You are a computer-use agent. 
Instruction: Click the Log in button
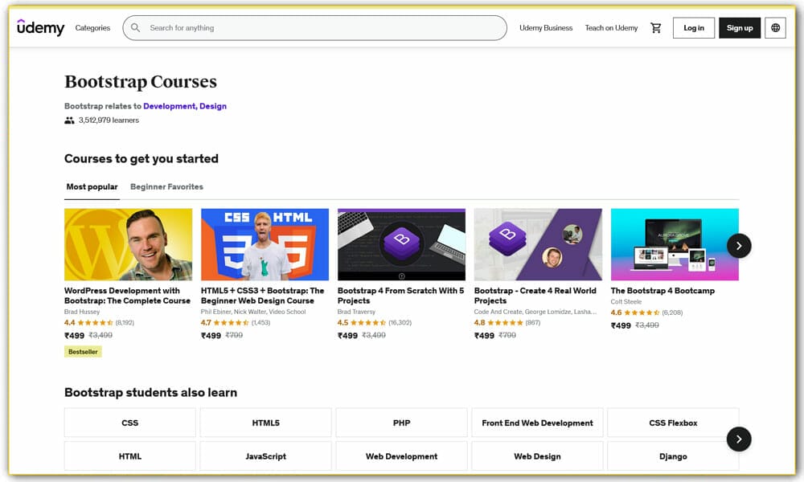coord(693,27)
